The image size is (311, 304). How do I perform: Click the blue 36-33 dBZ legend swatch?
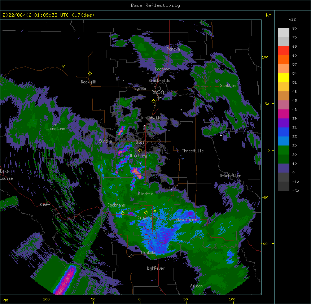pos(284,132)
